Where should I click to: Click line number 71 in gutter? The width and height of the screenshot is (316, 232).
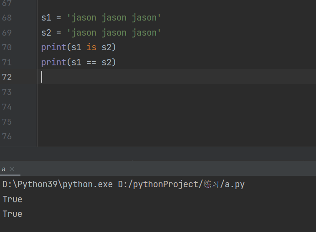tap(7, 62)
